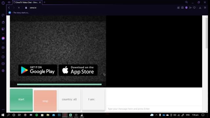Open the volume speaker tray icon

coord(175,115)
